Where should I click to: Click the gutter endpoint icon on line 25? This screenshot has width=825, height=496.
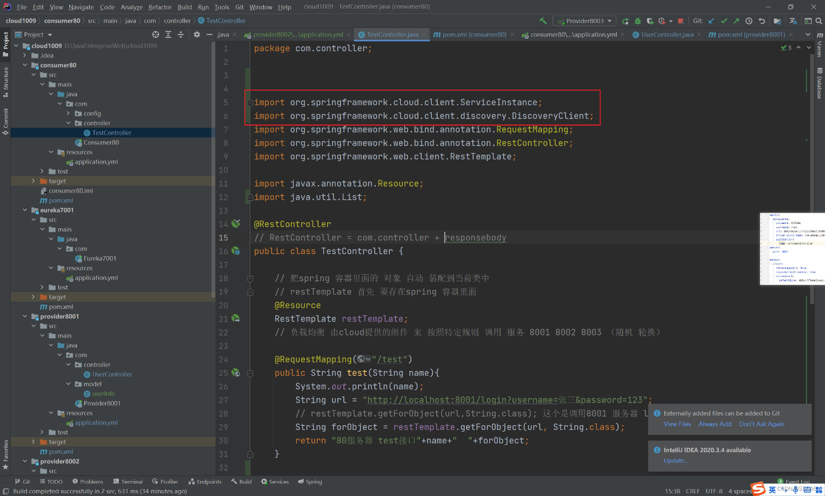point(236,373)
